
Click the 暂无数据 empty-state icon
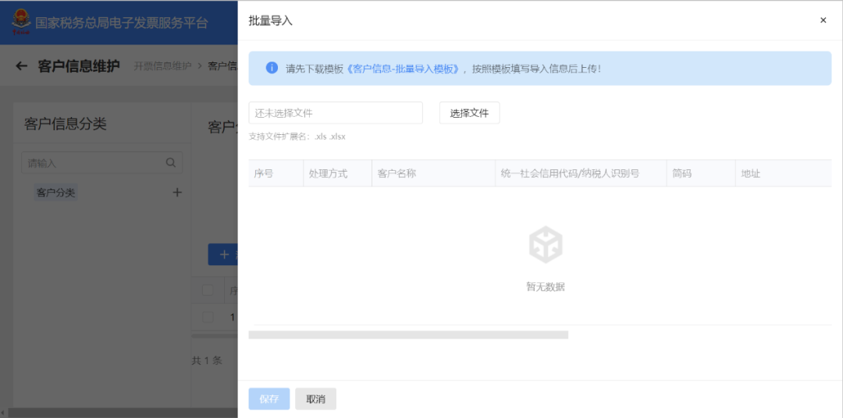coord(545,244)
